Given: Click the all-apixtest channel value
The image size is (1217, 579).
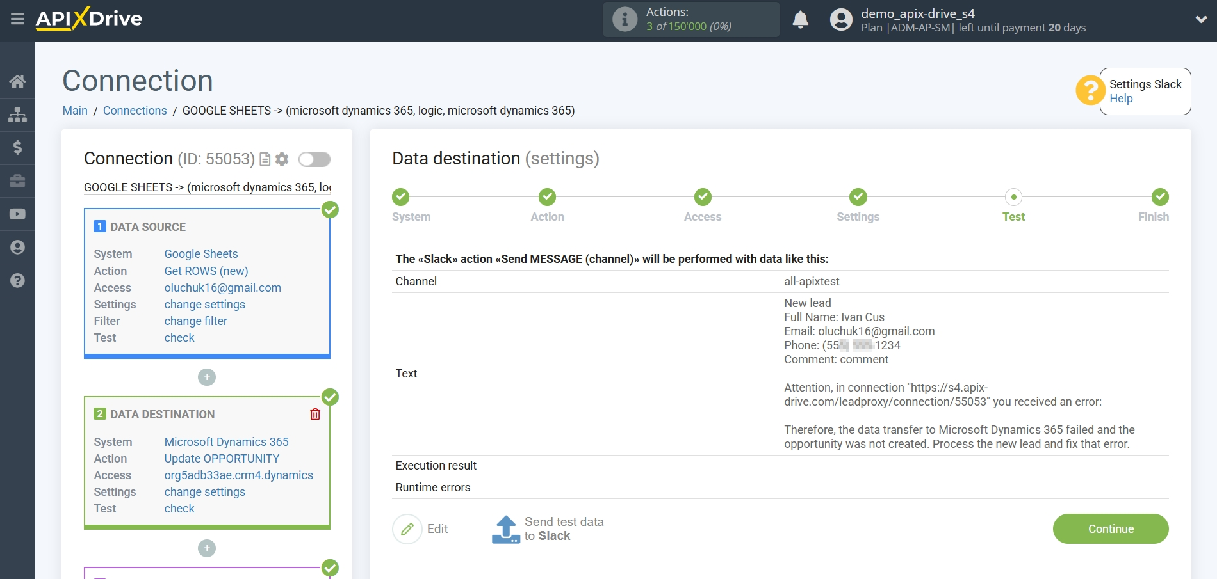Looking at the screenshot, I should pyautogui.click(x=812, y=282).
